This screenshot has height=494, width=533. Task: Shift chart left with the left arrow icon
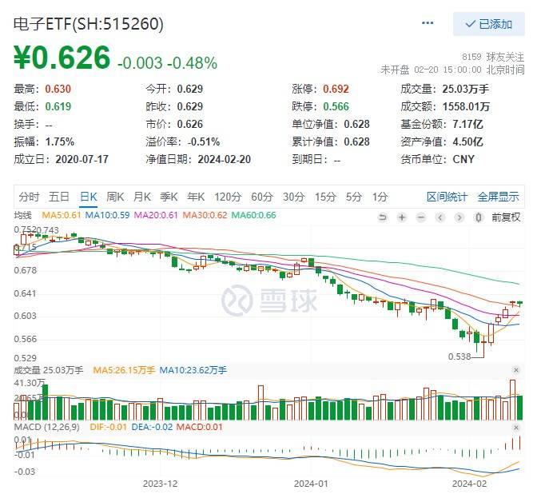coord(440,217)
